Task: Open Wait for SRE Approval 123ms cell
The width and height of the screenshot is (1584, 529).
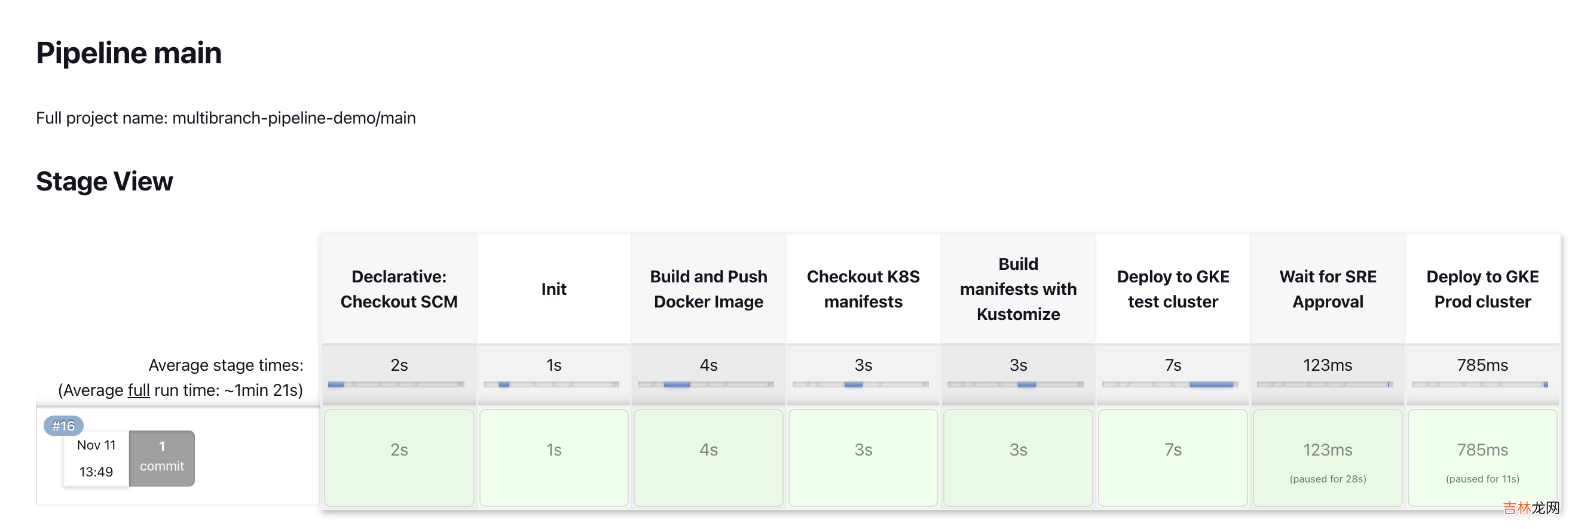Action: point(1328,457)
